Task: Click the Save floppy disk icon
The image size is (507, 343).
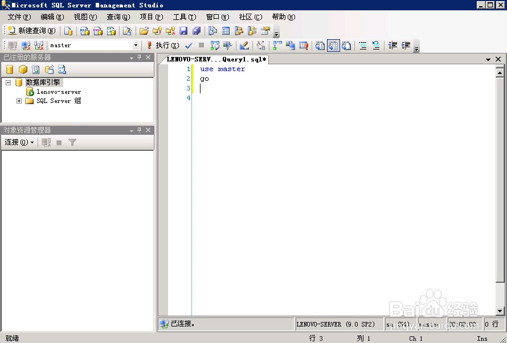Action: (x=183, y=31)
